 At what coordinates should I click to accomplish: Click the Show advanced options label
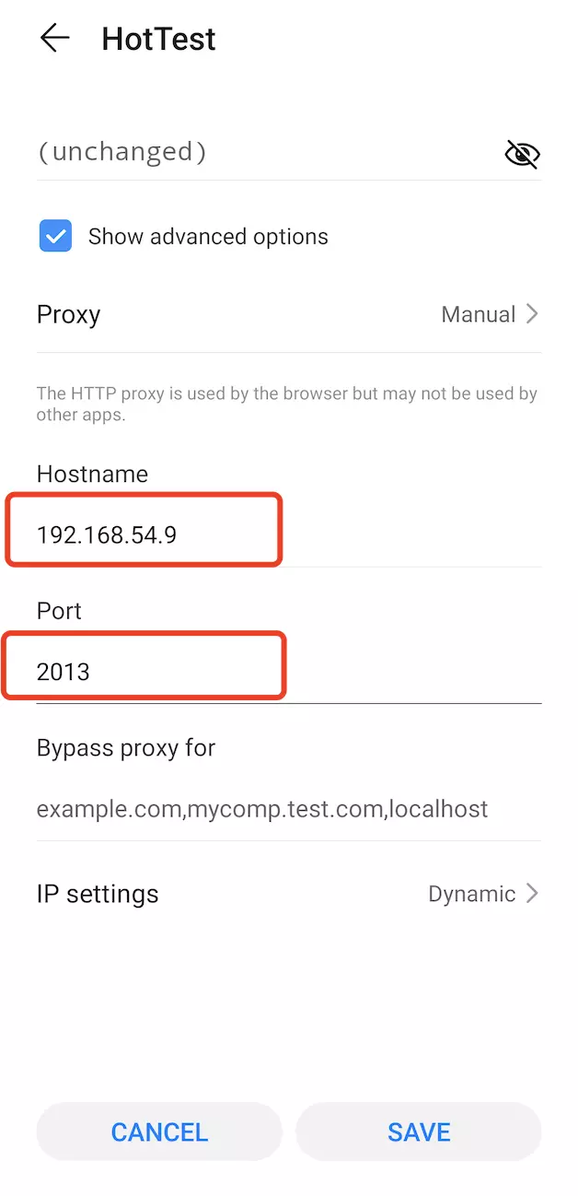pyautogui.click(x=208, y=237)
